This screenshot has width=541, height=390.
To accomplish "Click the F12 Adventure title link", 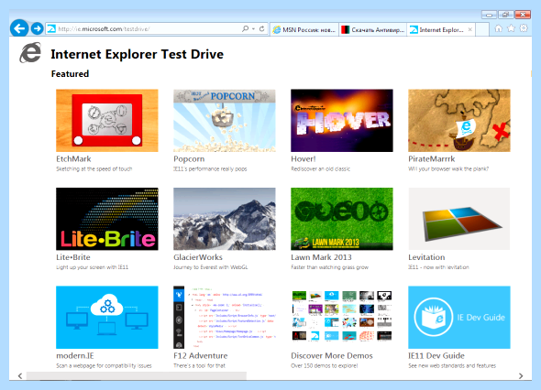I will point(201,355).
